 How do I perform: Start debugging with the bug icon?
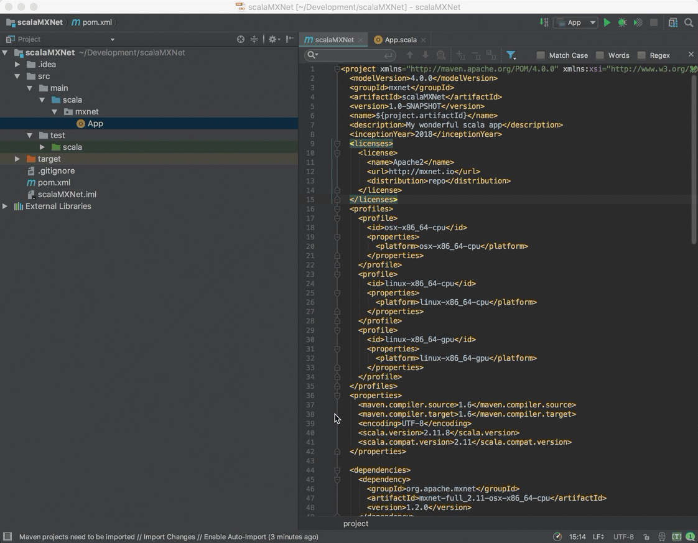(x=622, y=22)
